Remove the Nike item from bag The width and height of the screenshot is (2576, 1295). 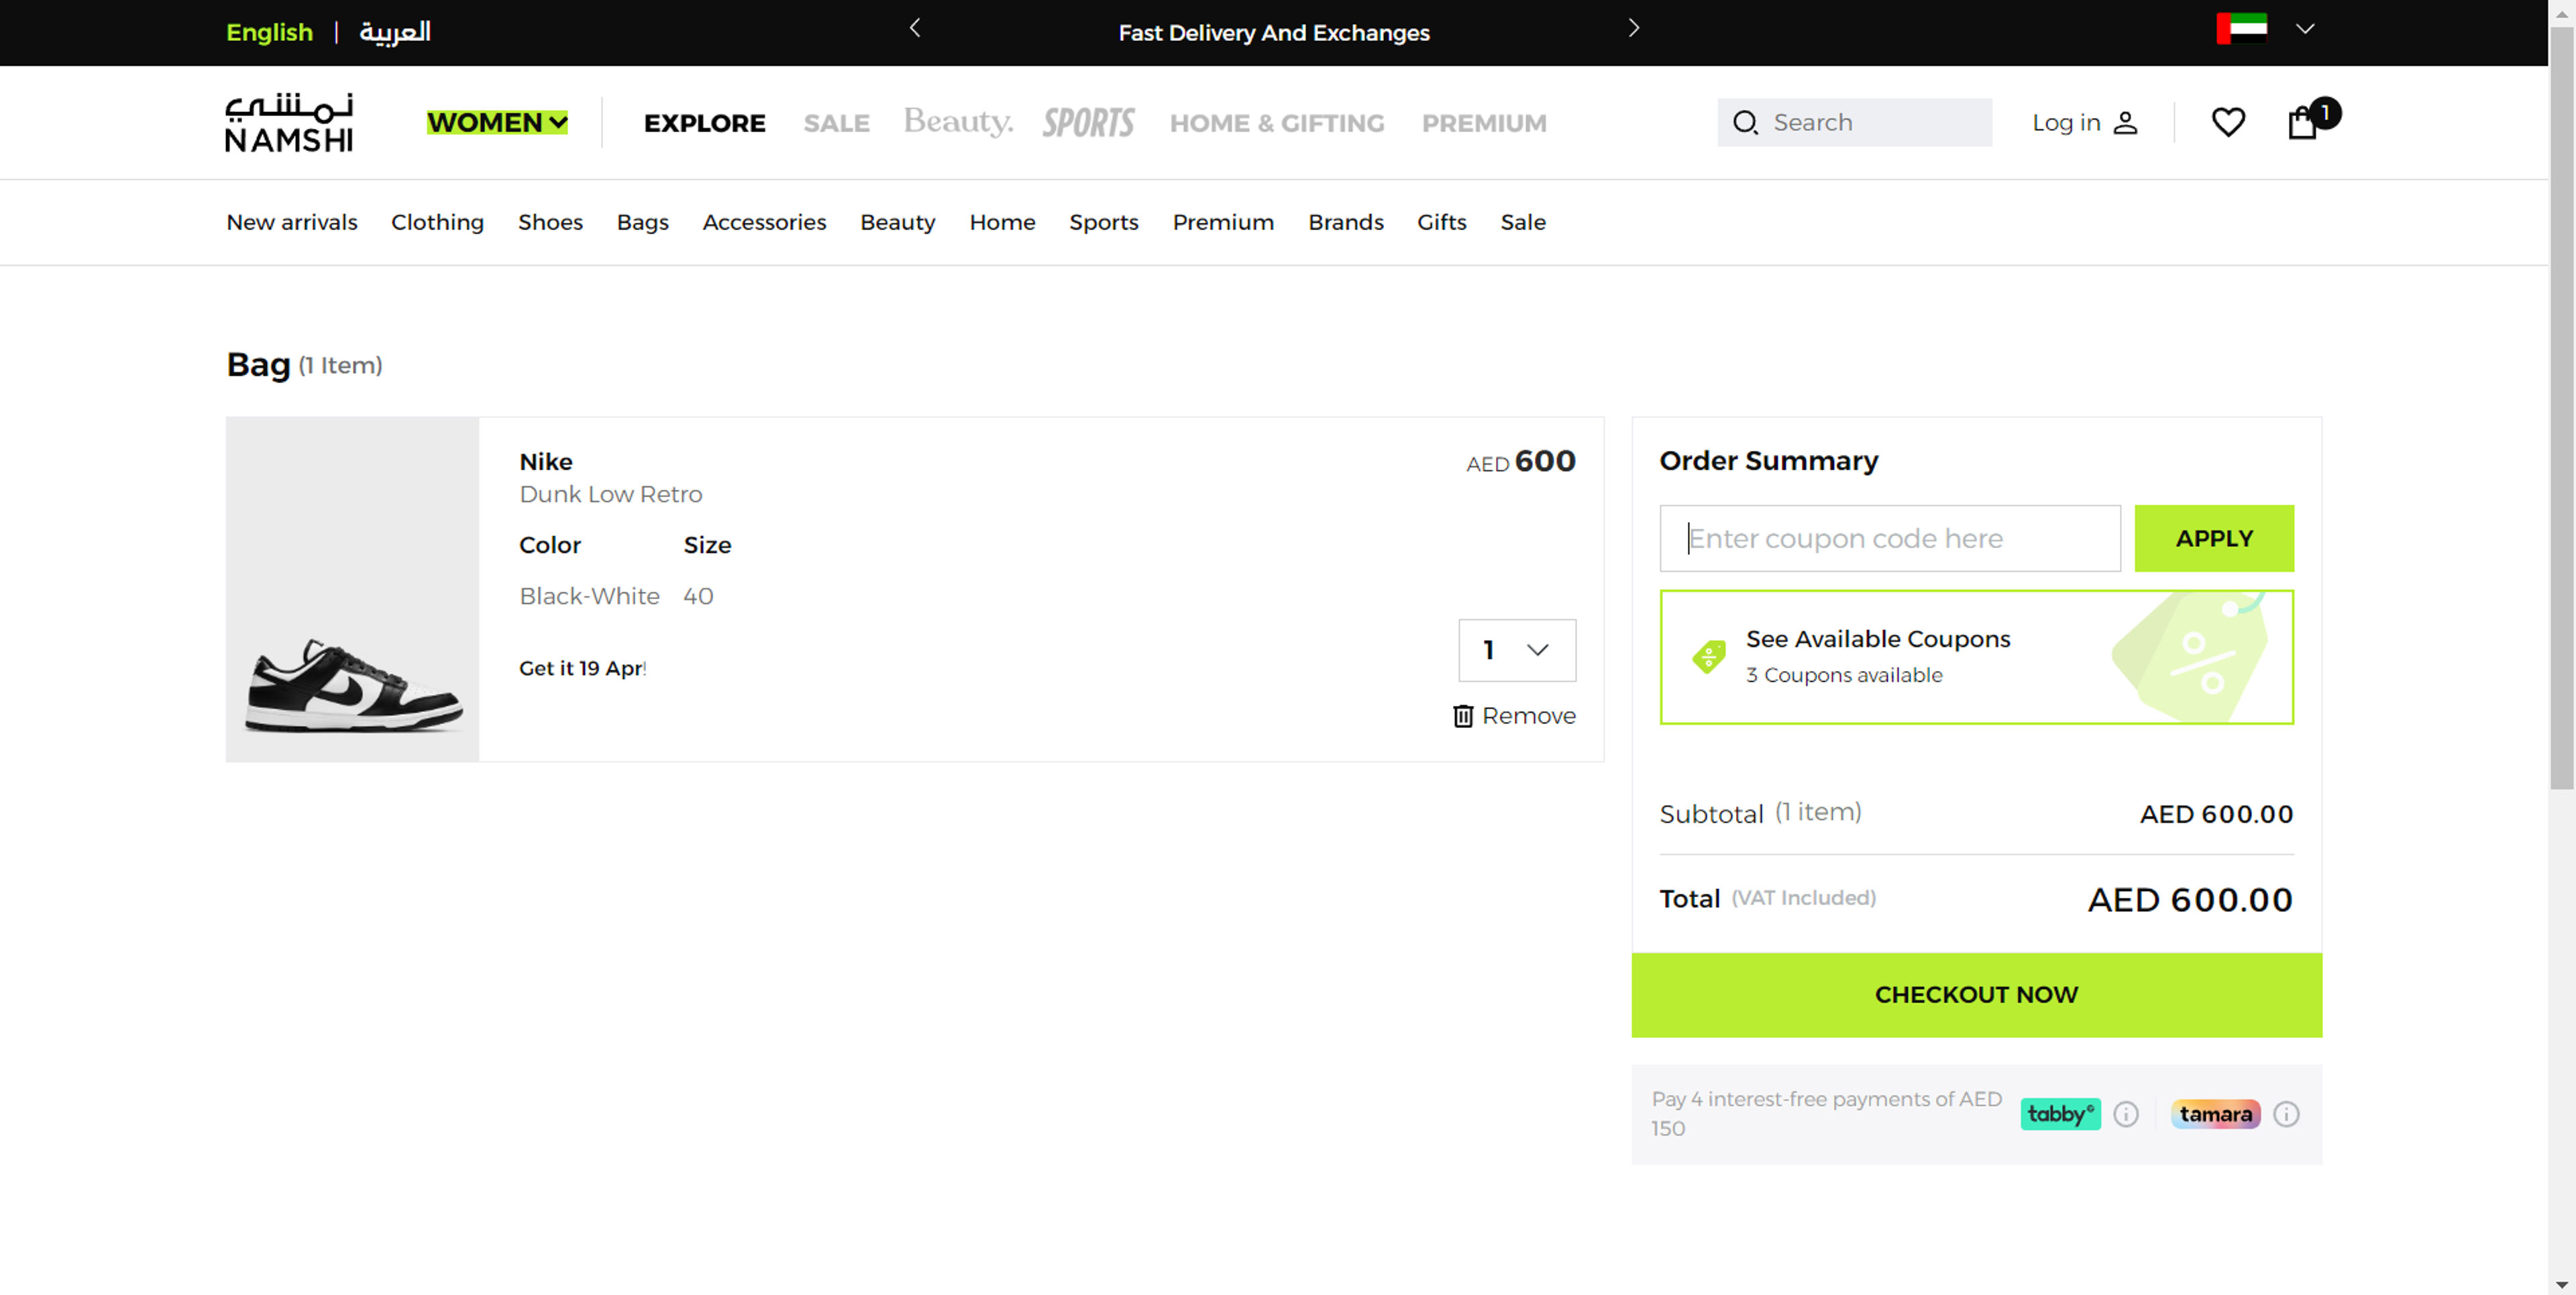(x=1514, y=716)
